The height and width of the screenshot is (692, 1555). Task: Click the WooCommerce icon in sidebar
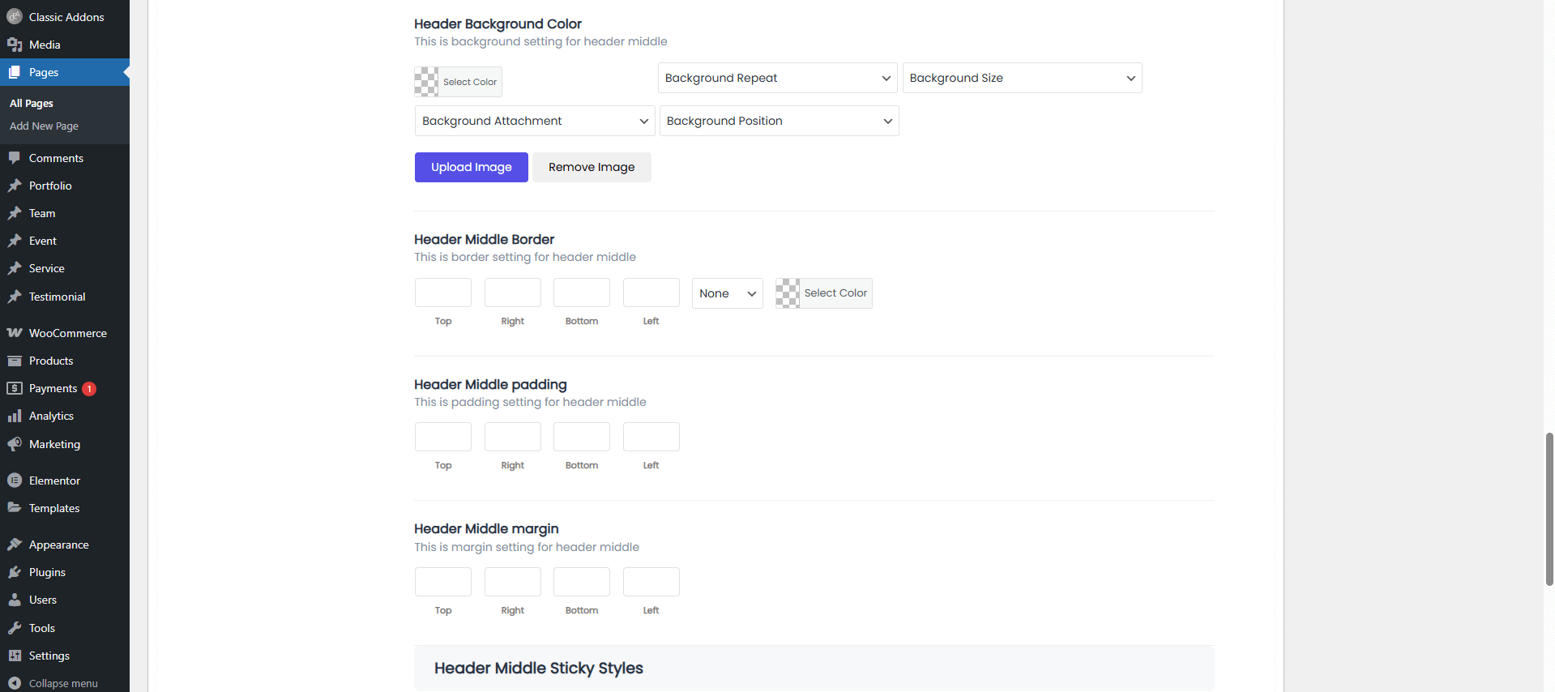click(x=15, y=333)
